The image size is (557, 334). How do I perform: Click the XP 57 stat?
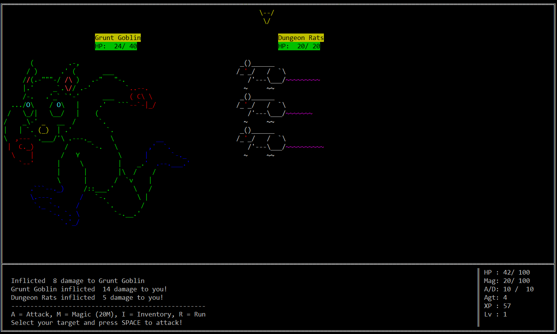497,306
